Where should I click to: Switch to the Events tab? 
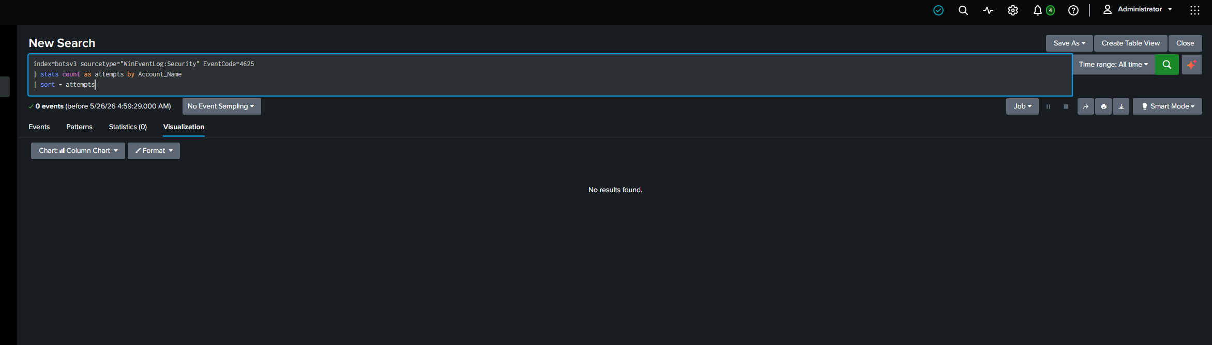tap(39, 127)
